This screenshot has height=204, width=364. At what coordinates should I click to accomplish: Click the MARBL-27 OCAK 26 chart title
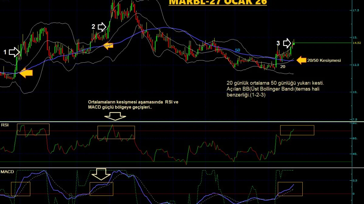coord(218,2)
